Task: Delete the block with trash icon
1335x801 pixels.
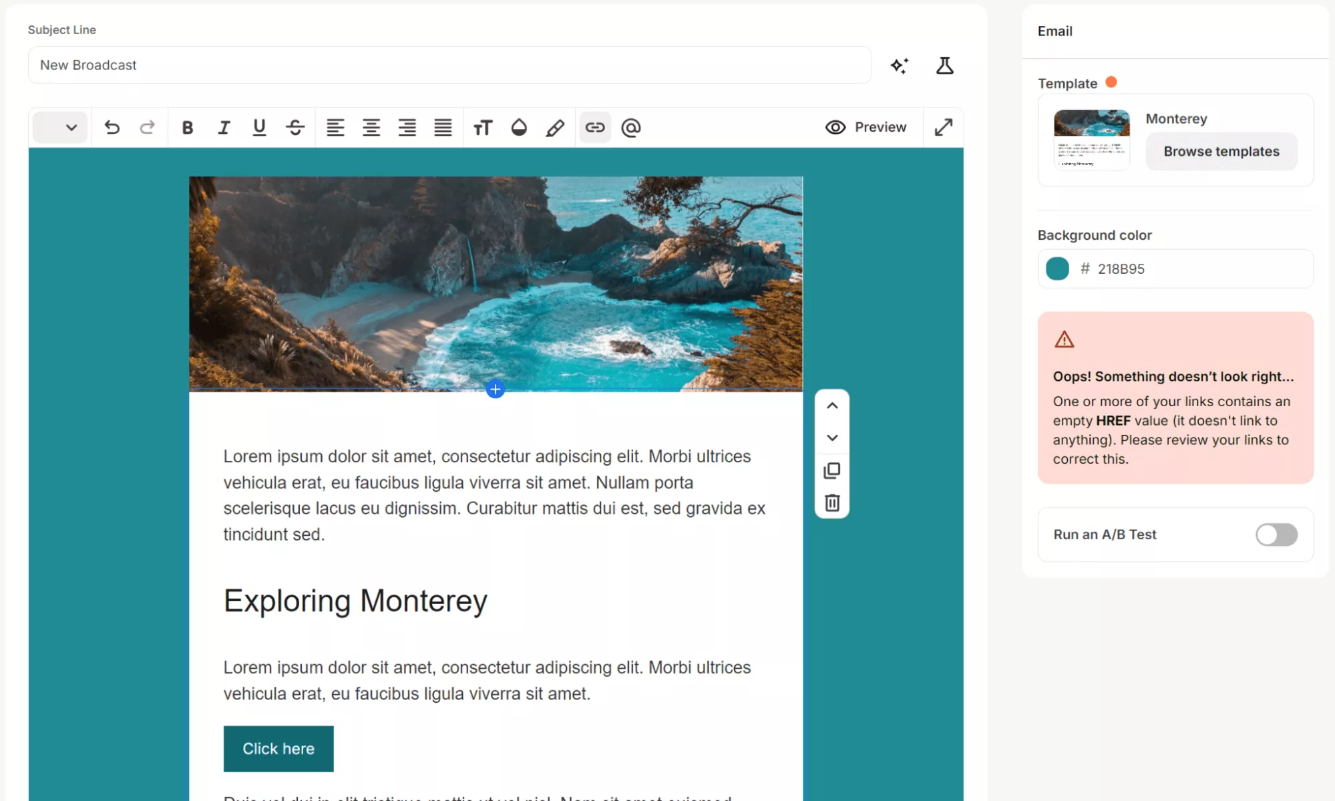Action: (832, 502)
